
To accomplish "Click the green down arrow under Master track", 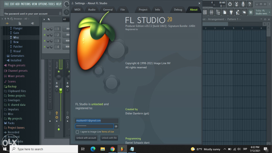I will pos(58,129).
